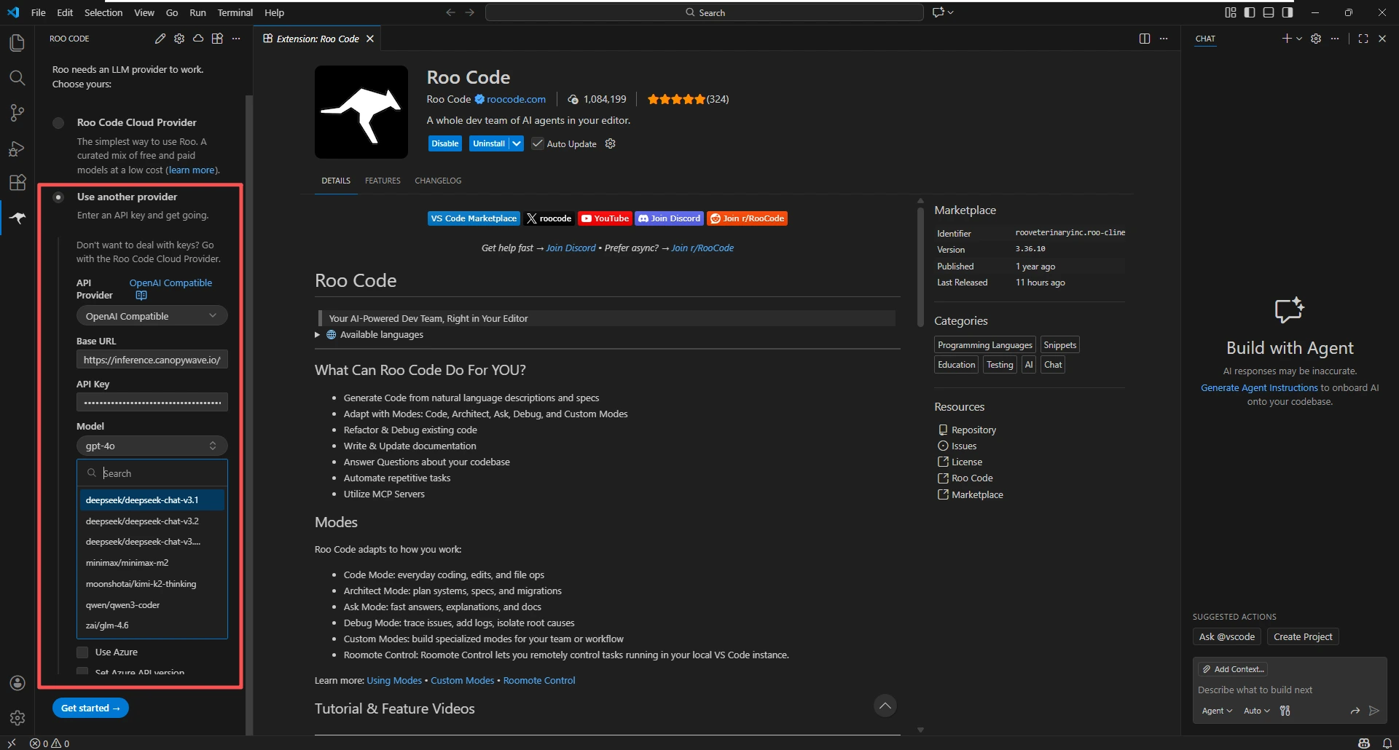Start a new chat with the plus icon
This screenshot has width=1399, height=750.
click(1288, 39)
